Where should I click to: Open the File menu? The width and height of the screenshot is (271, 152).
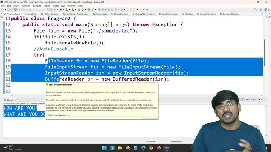click(x=3, y=6)
